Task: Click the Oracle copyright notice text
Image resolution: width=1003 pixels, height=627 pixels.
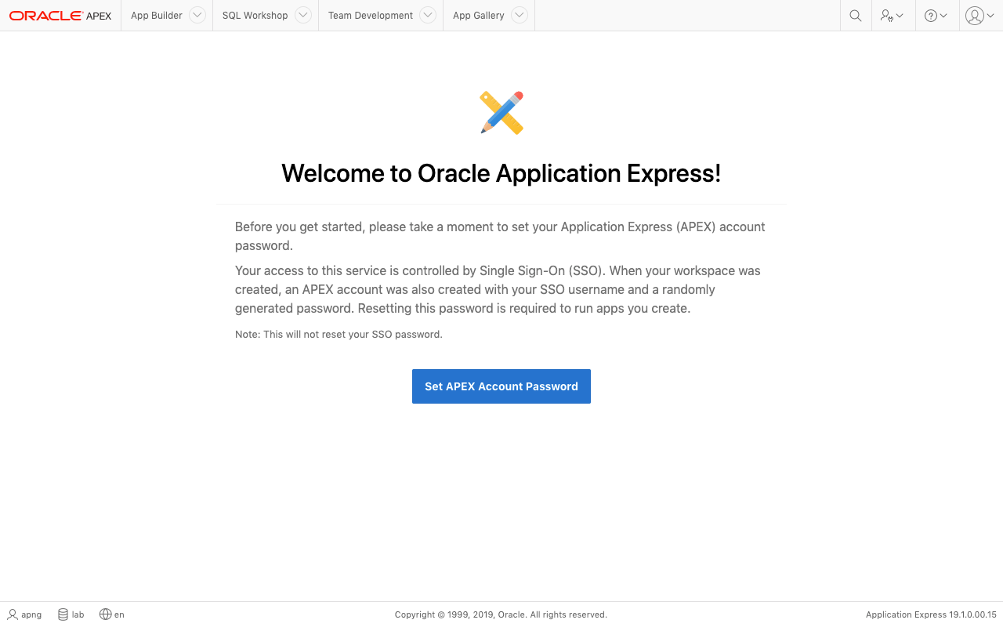Action: (501, 615)
